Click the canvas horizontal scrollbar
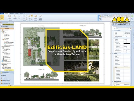The image size is (134, 101). (x=62, y=86)
